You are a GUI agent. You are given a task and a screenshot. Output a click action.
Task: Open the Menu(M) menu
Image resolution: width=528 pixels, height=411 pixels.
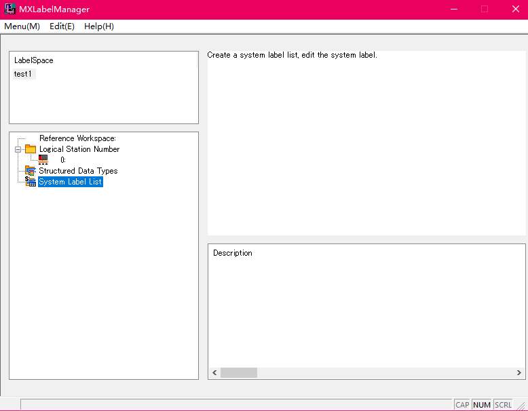pyautogui.click(x=22, y=26)
